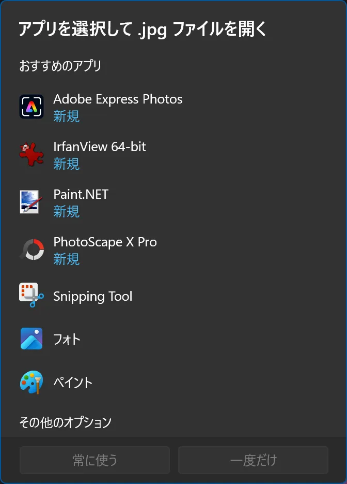
Task: Click the 新規 label under IrfanView
Action: click(x=67, y=164)
